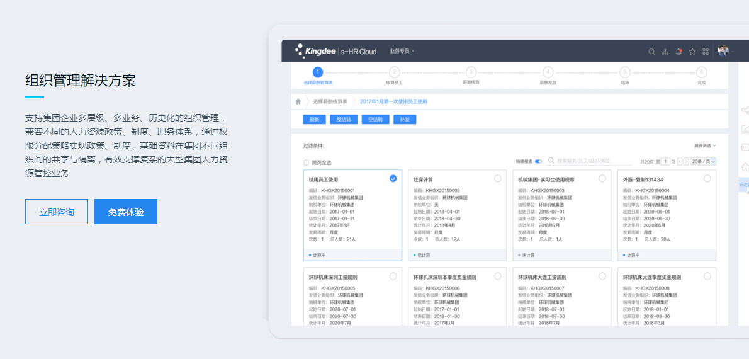Click the 免费体验 button
Screen dimensions: 749x359
coord(126,212)
